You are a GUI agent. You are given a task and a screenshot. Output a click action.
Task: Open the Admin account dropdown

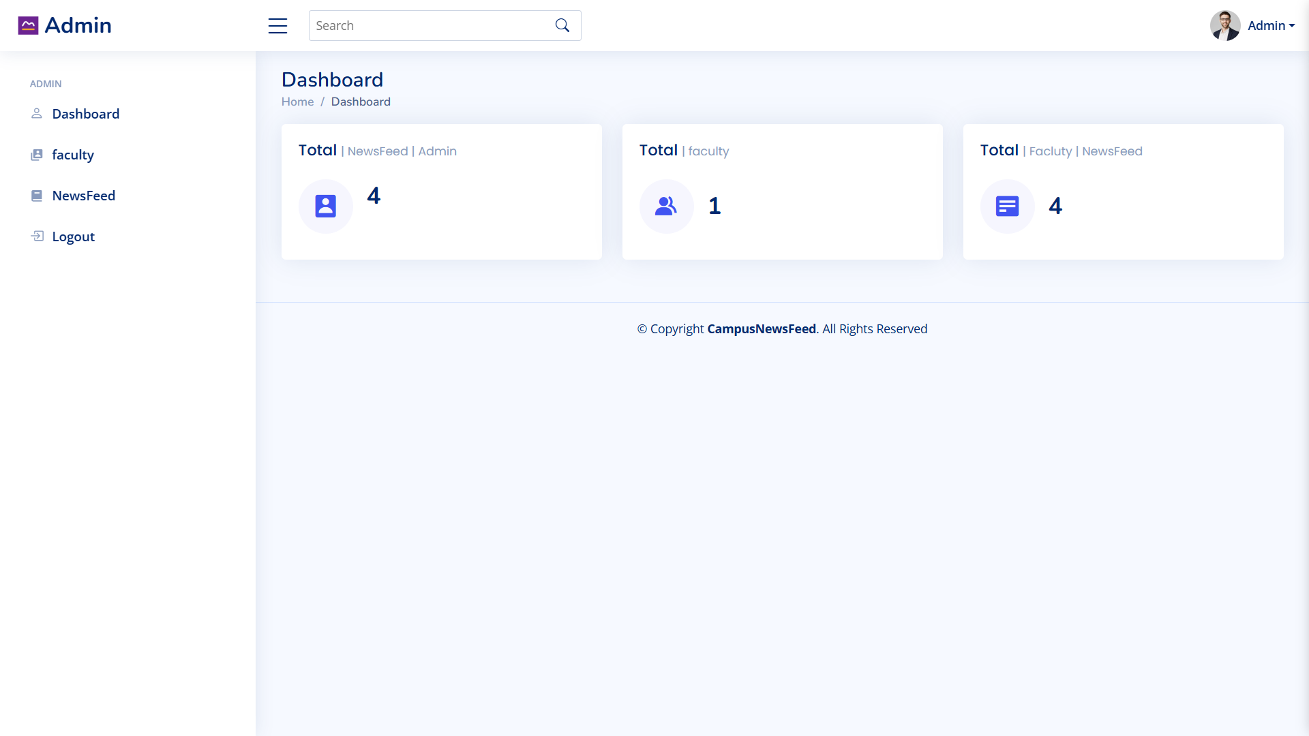[1270, 25]
